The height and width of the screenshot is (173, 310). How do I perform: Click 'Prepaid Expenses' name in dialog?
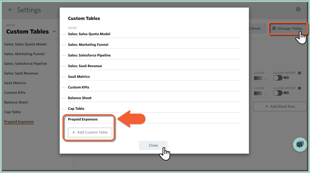coord(82,119)
